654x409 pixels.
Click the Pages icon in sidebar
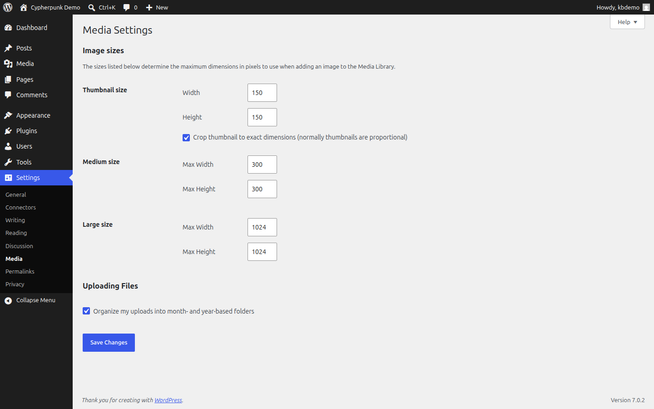tap(8, 80)
